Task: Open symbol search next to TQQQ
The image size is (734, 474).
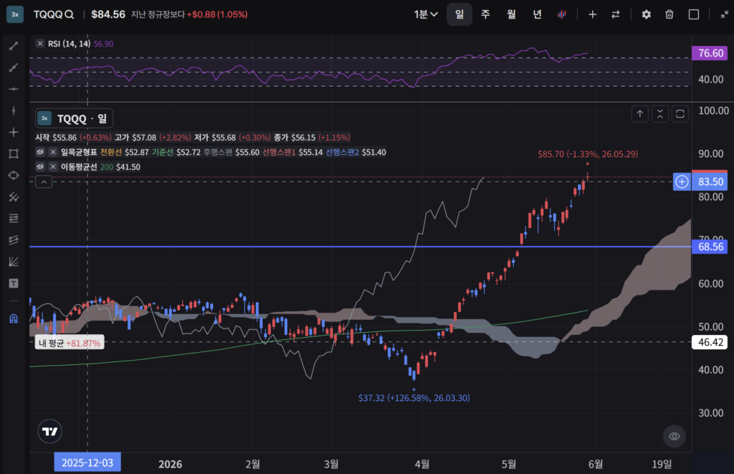Action: 70,14
